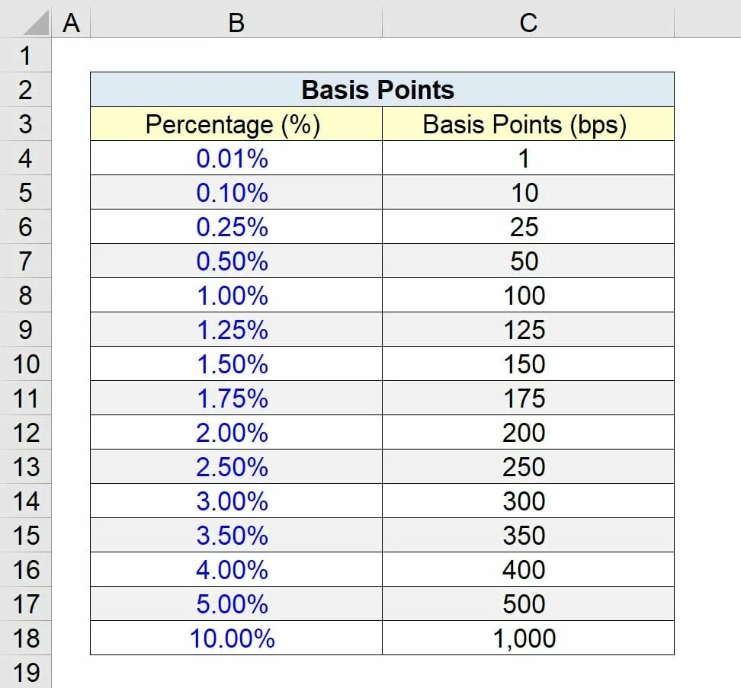Select row 18 header
The height and width of the screenshot is (688, 741).
click(25, 638)
